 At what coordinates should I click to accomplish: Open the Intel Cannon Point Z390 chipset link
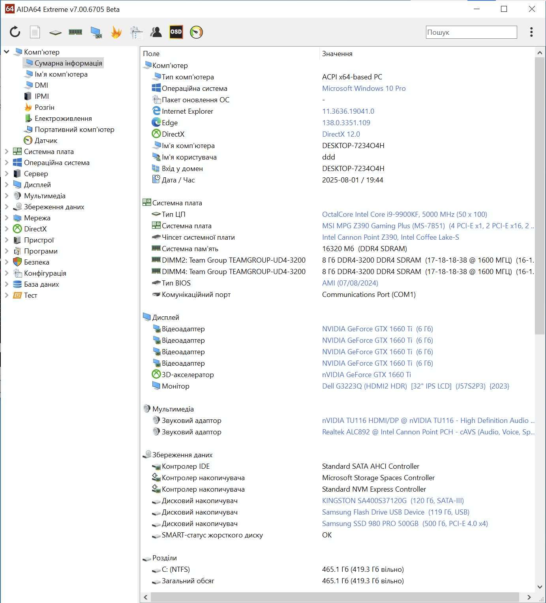[390, 237]
